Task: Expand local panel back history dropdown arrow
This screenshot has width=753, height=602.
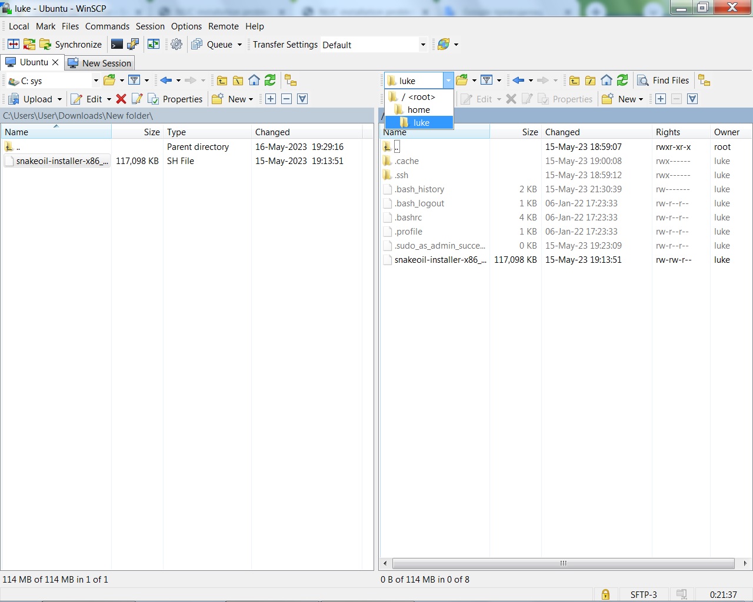Action: 178,81
